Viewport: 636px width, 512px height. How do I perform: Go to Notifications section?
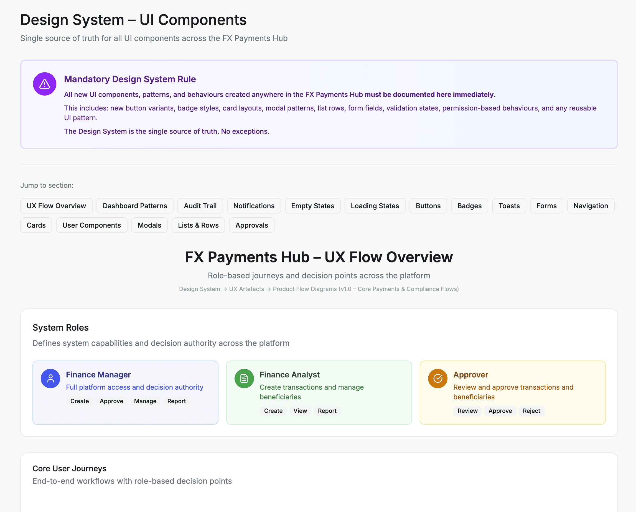(254, 206)
